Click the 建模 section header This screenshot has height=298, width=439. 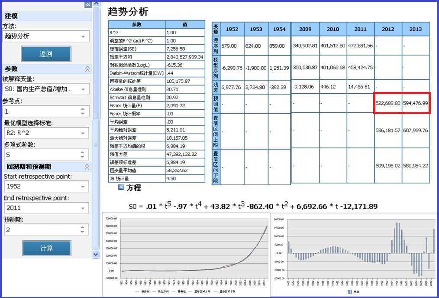click(47, 16)
